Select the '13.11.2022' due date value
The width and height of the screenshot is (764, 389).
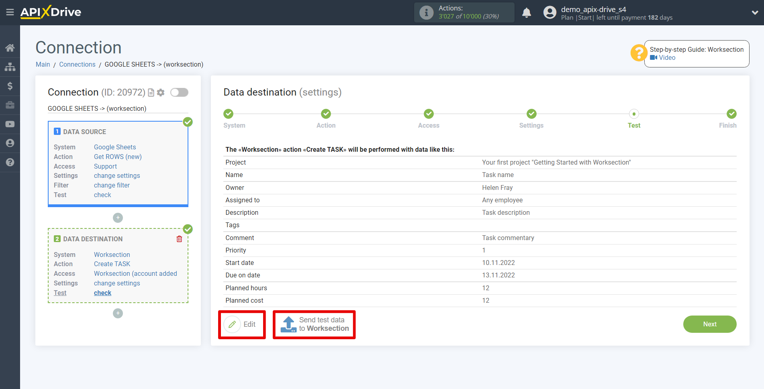498,275
